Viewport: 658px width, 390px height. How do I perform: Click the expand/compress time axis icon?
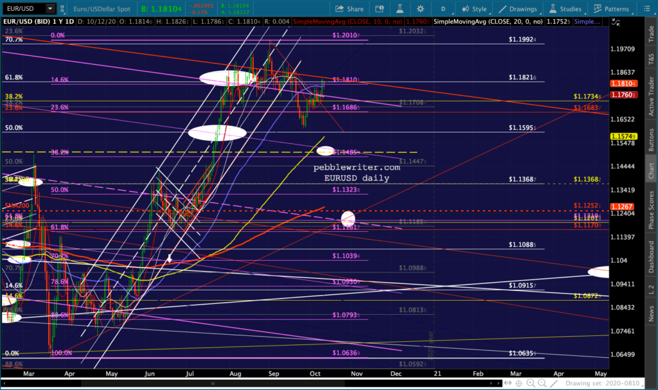[508, 384]
